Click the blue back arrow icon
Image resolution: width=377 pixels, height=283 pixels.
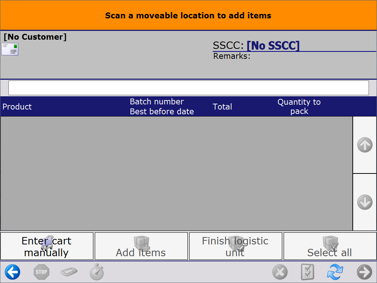12,272
